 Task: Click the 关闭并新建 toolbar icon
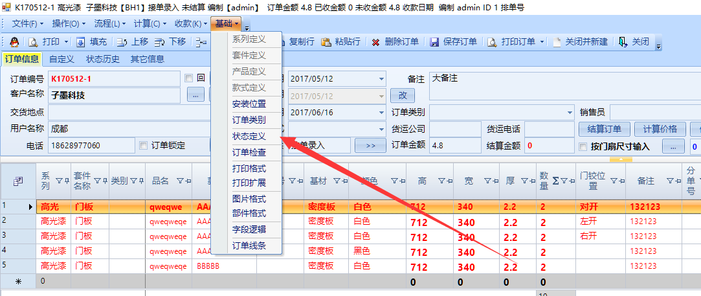[557, 42]
